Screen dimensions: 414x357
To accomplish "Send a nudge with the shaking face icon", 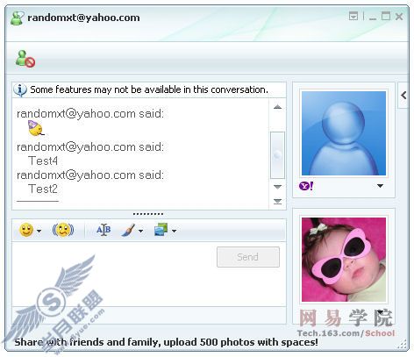I will (63, 230).
